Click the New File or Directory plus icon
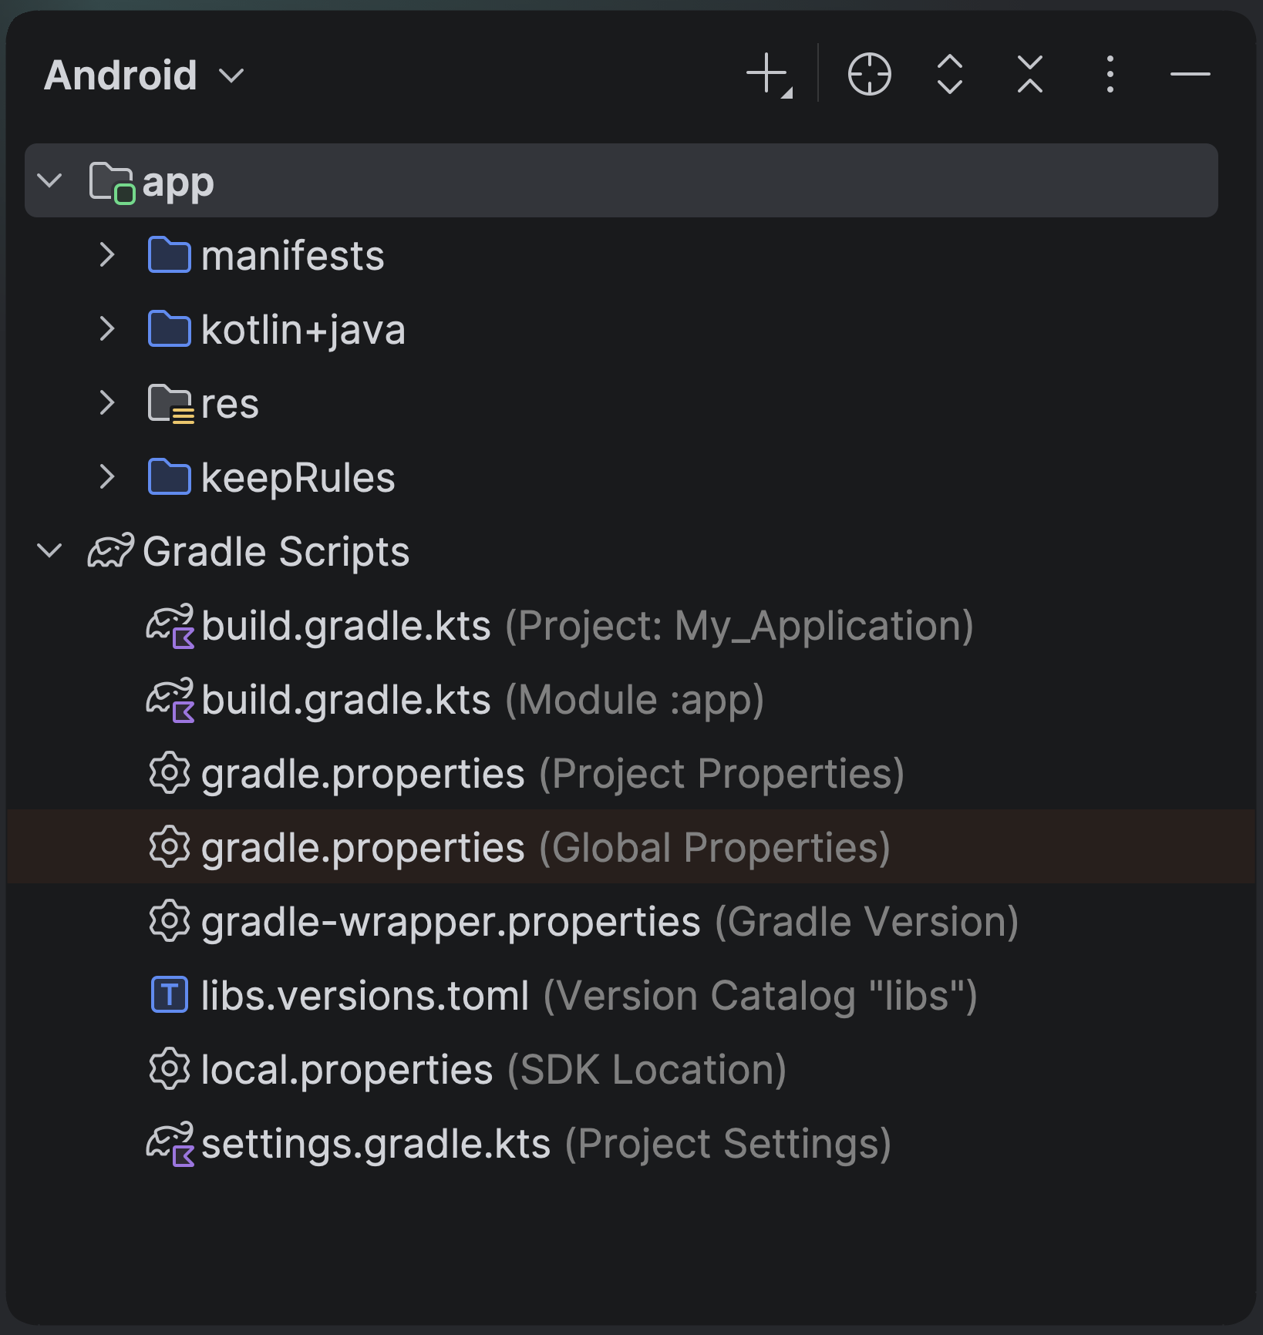The height and width of the screenshot is (1335, 1263). coord(770,76)
